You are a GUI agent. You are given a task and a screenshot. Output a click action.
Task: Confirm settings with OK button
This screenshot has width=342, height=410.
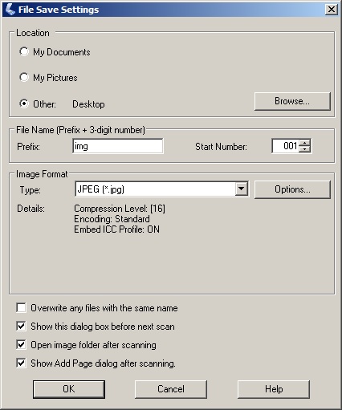point(69,389)
